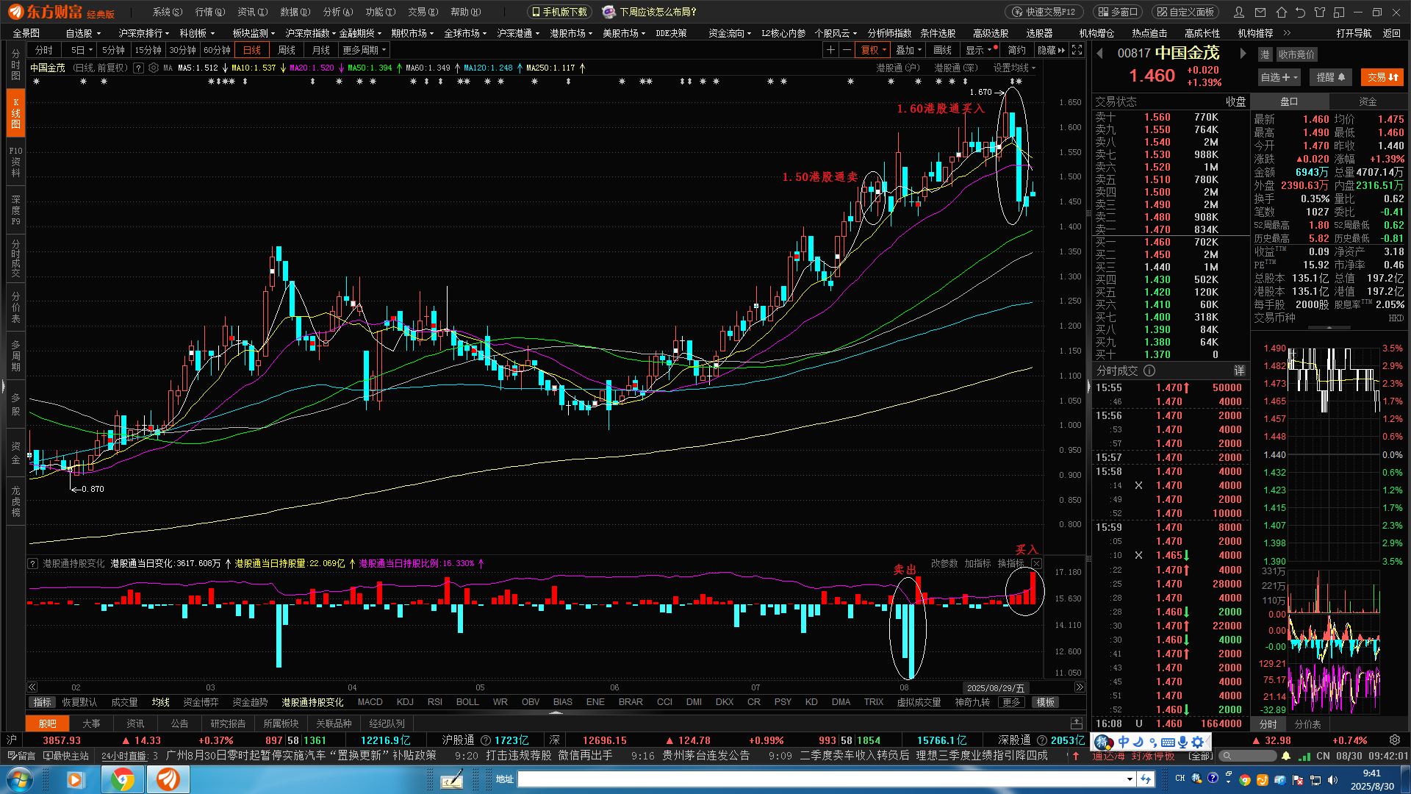Expand more toolbar items chevron

point(1287,33)
